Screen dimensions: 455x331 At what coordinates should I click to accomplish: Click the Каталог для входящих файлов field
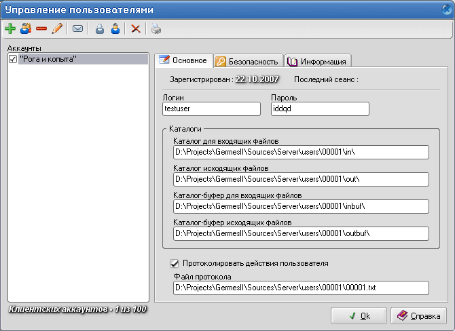point(301,152)
